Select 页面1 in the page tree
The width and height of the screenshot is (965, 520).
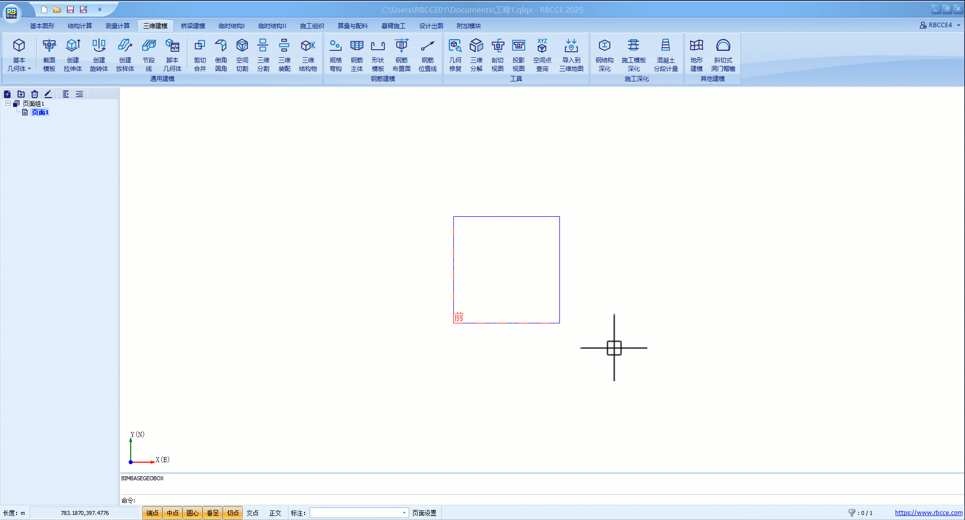click(40, 112)
